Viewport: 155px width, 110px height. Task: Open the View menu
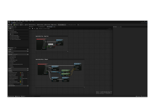(20, 21)
